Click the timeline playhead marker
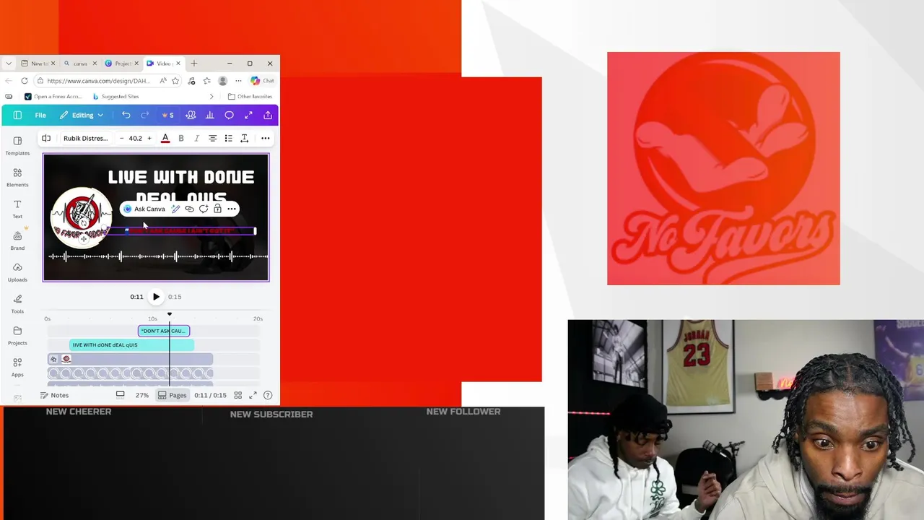 (x=170, y=315)
